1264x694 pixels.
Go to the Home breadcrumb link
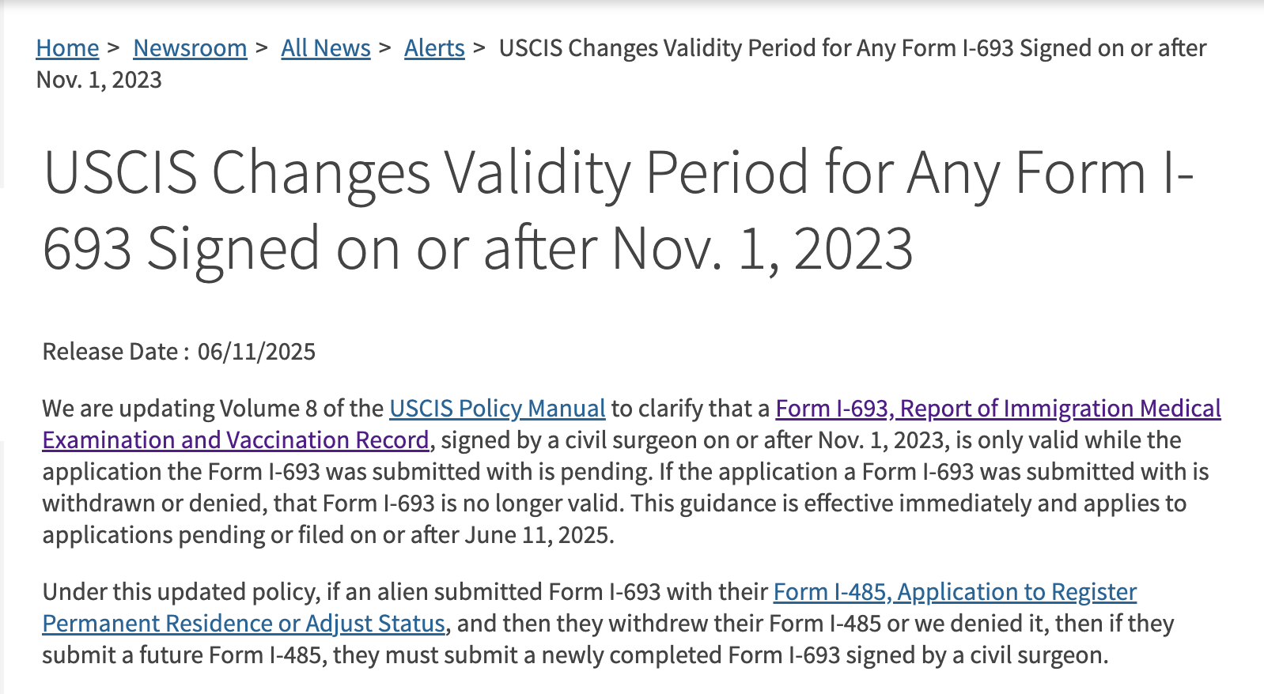[67, 48]
